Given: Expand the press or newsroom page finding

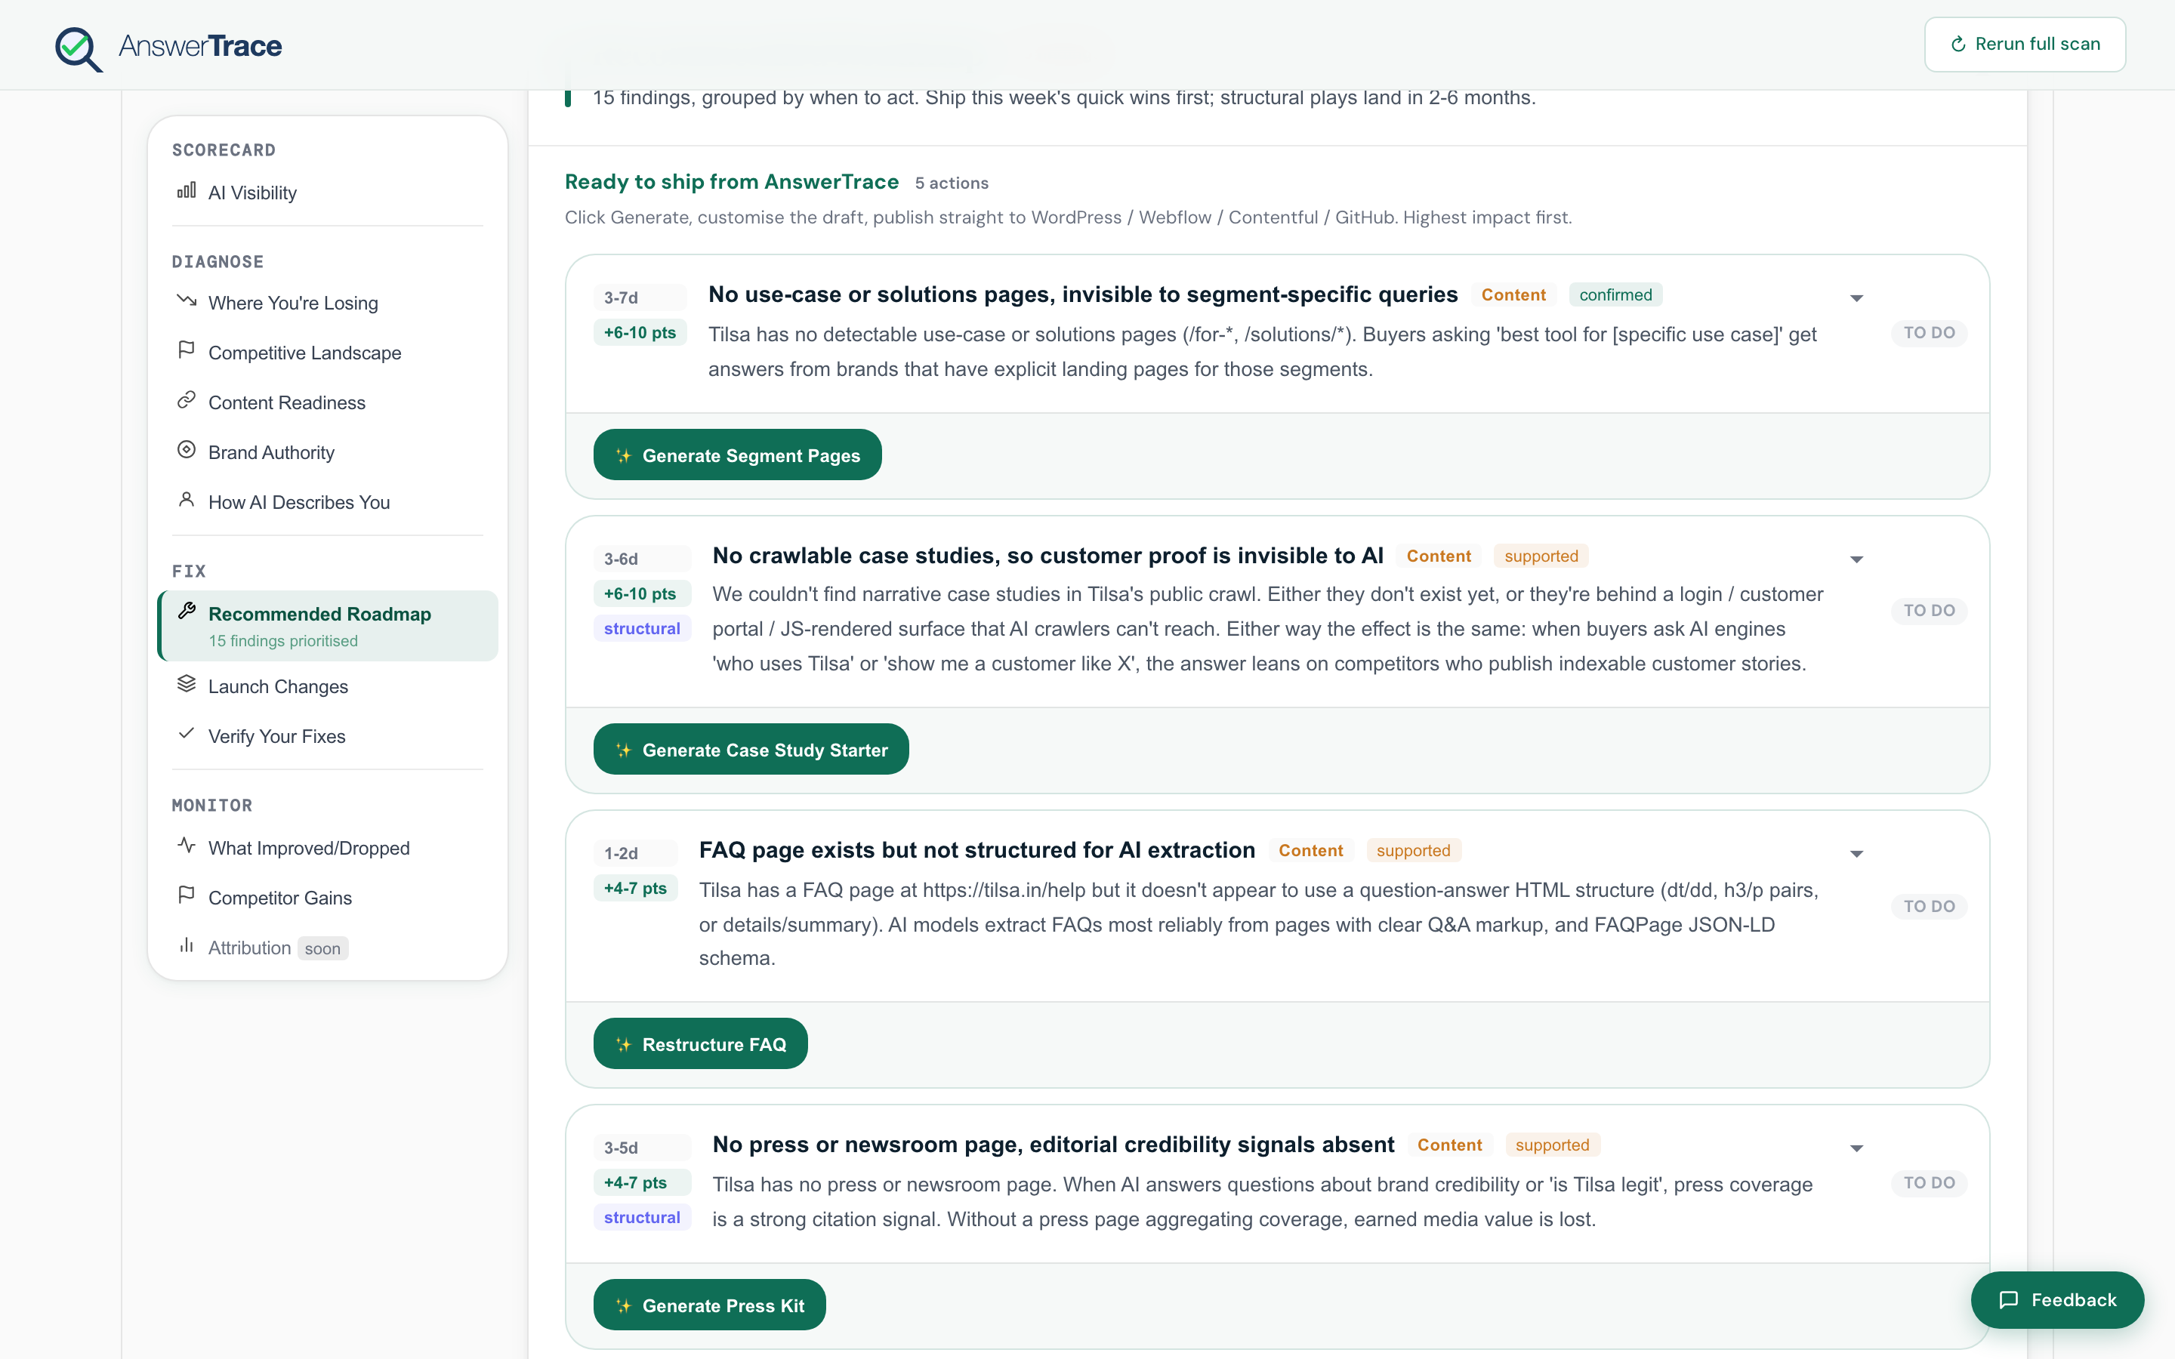Looking at the screenshot, I should pyautogui.click(x=1857, y=1148).
